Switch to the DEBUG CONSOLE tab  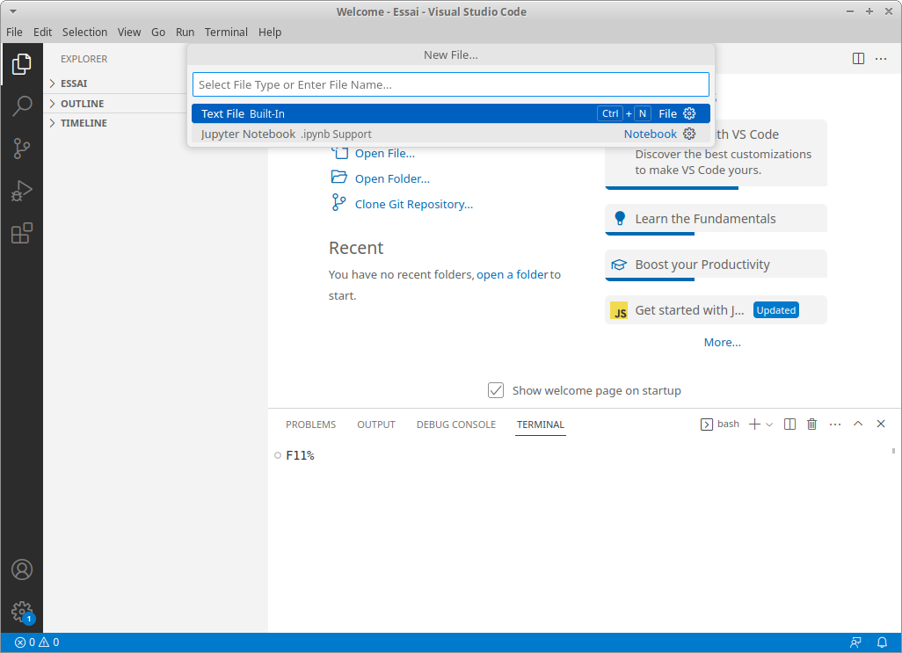[x=456, y=424]
